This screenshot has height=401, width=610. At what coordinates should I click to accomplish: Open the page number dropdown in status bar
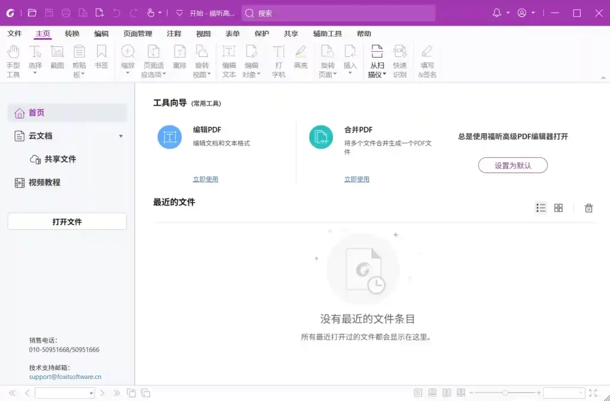(x=91, y=393)
